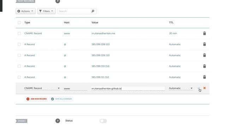Select the 185.199.110.153 value cell
This screenshot has width=226, height=127.
pos(100,66)
